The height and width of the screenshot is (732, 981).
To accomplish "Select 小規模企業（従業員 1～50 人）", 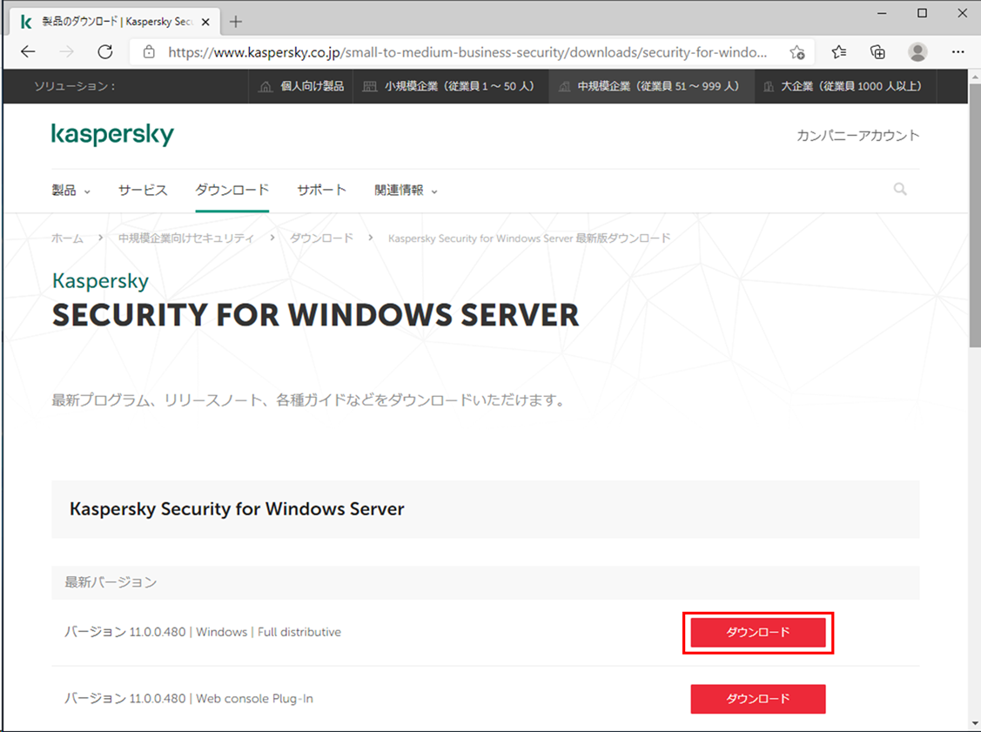I will (451, 86).
